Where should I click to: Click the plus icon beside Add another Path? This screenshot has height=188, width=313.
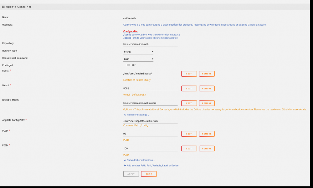[x=125, y=165]
